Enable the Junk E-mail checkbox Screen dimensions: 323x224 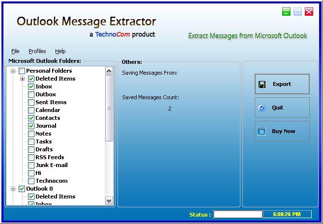(x=31, y=166)
